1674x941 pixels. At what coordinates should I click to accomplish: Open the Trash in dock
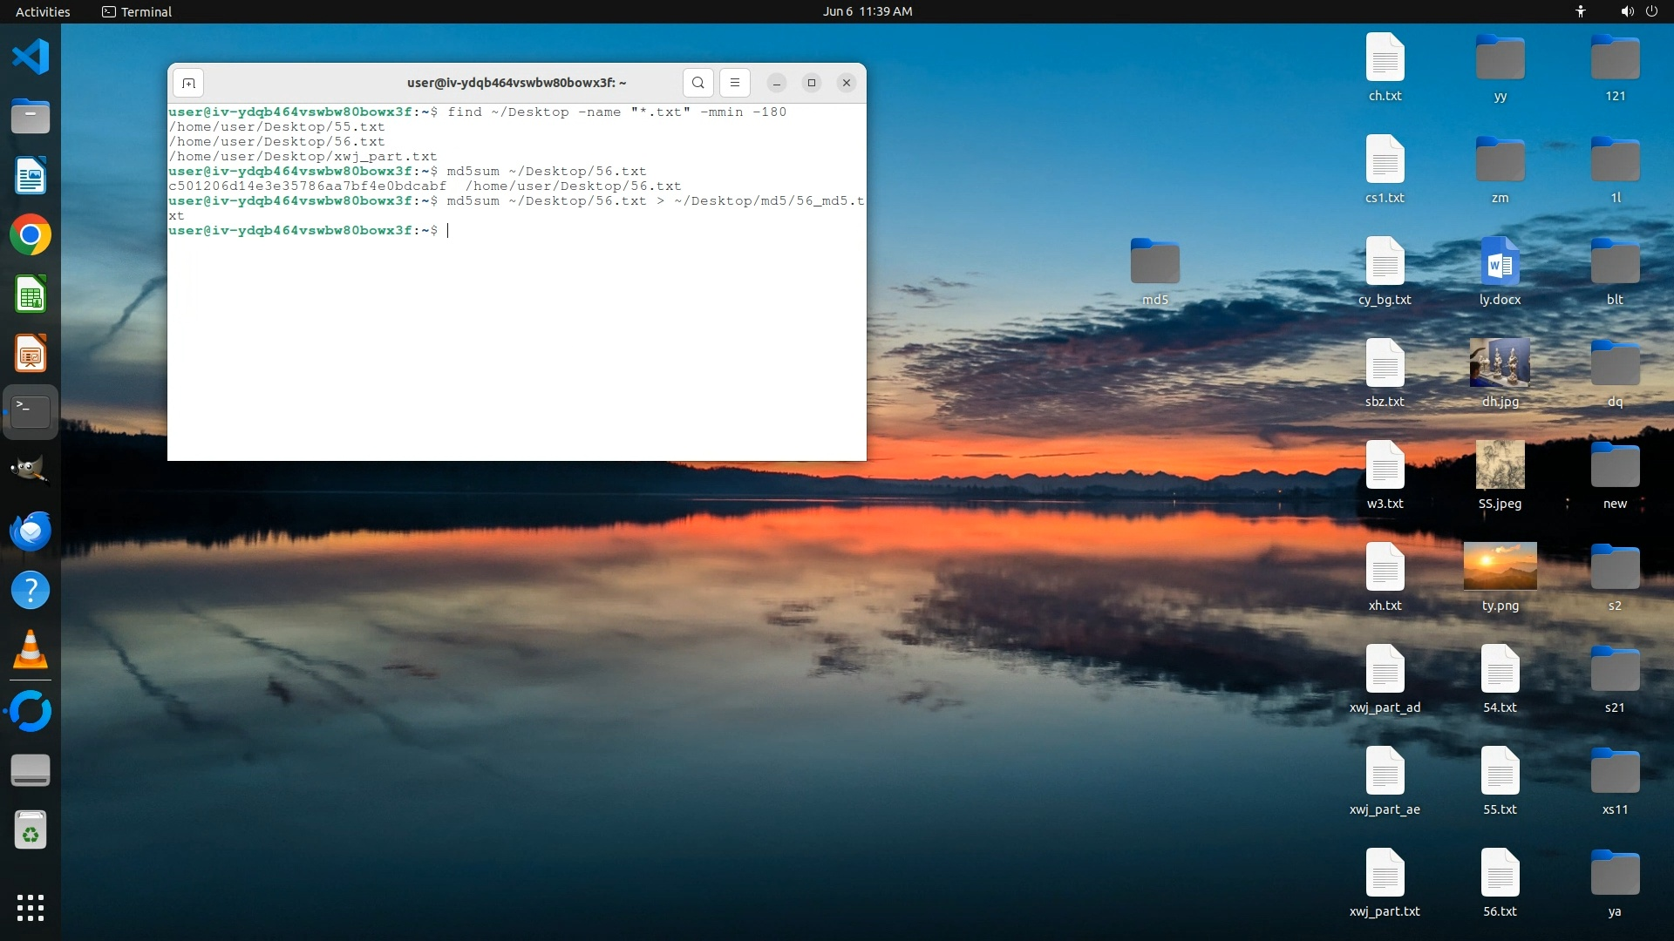click(x=31, y=830)
